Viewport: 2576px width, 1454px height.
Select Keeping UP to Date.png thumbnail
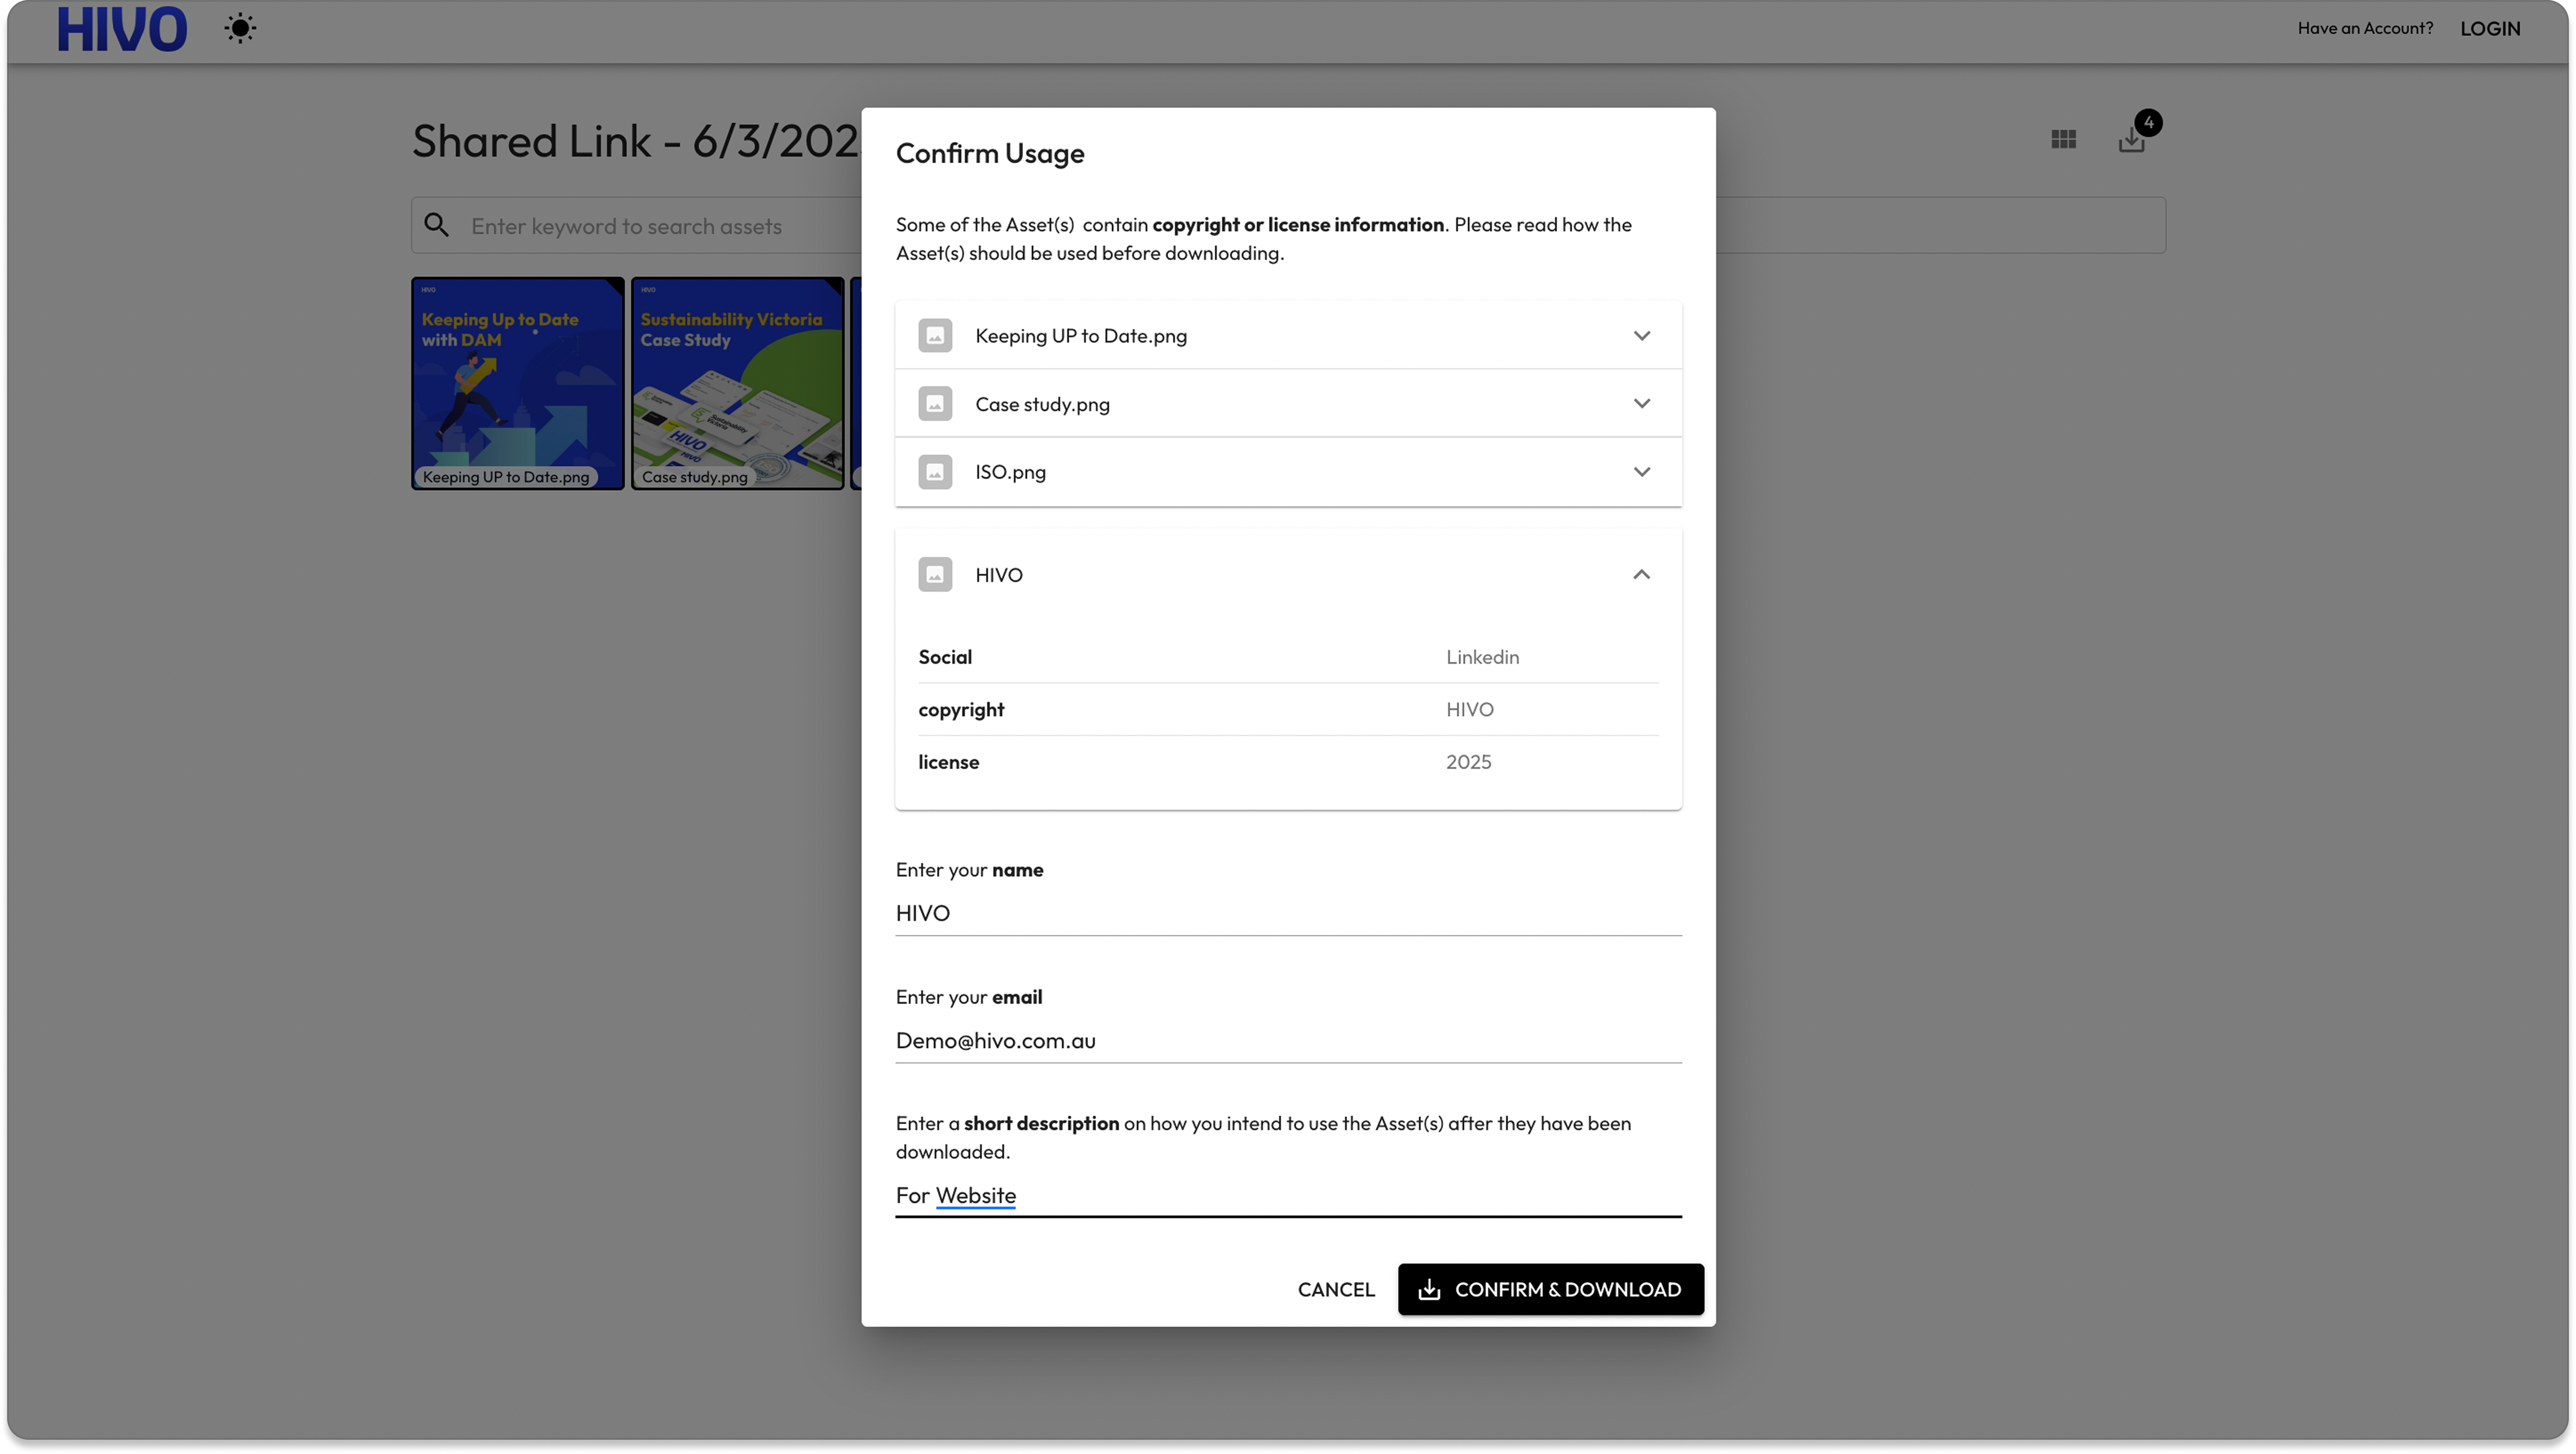click(517, 383)
